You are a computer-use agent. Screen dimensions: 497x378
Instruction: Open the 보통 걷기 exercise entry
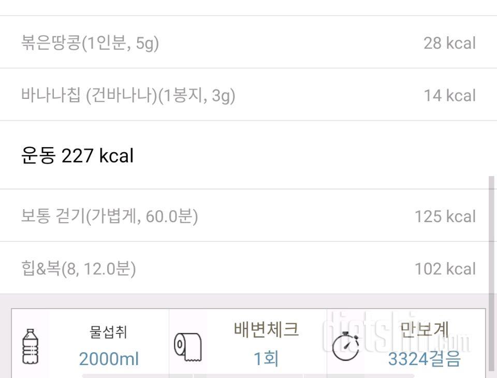[x=110, y=216]
